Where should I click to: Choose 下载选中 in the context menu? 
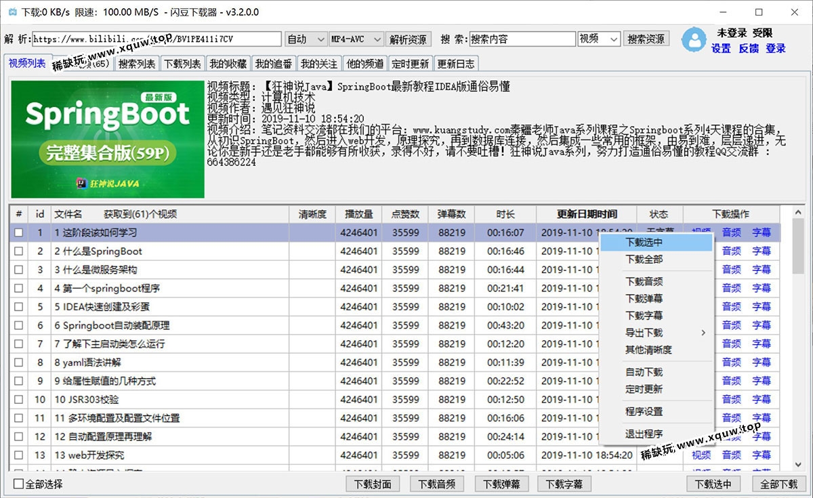pyautogui.click(x=656, y=242)
